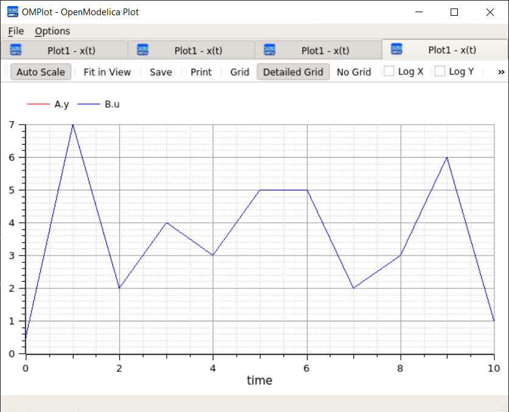
Task: Select No Grid to hide gridlines
Action: pos(354,71)
